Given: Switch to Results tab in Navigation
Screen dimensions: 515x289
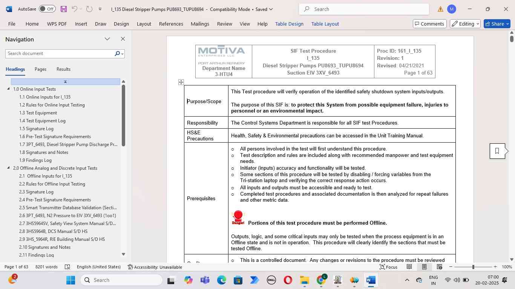Looking at the screenshot, I should tap(63, 69).
